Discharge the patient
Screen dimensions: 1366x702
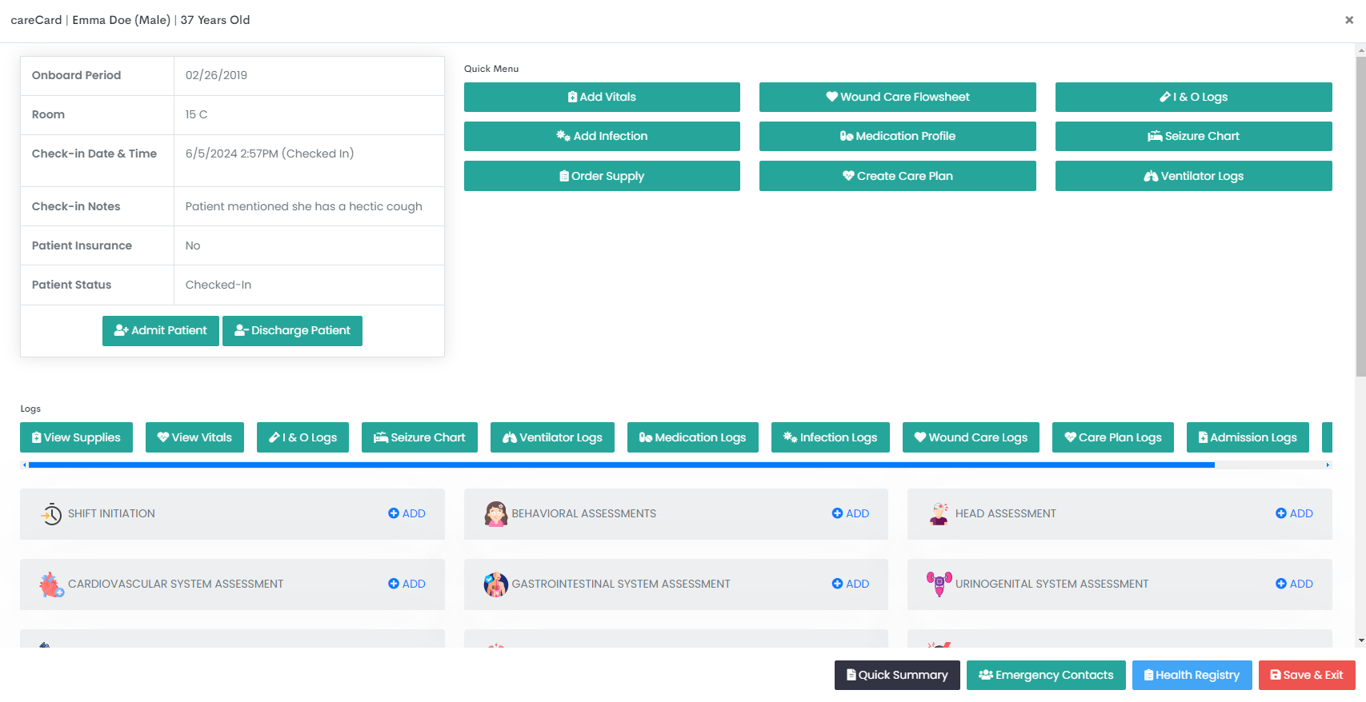[x=292, y=331]
